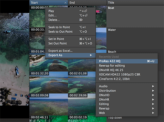Expand the DNxHR export category

pyautogui.click(x=127, y=100)
